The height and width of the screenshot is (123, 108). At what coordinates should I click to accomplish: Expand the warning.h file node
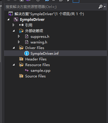point(19,42)
